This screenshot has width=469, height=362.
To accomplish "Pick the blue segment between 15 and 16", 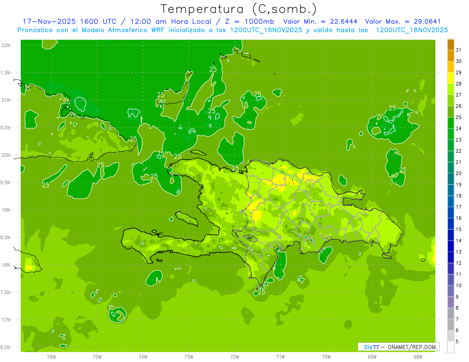I will coord(451,224).
